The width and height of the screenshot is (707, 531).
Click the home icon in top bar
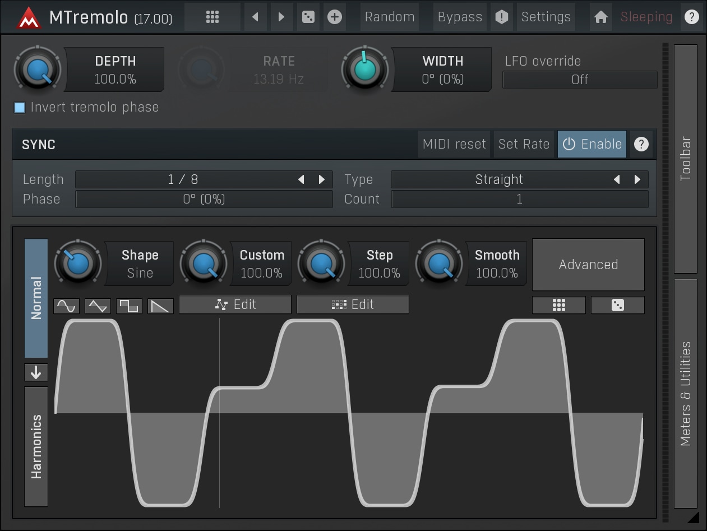coord(600,17)
